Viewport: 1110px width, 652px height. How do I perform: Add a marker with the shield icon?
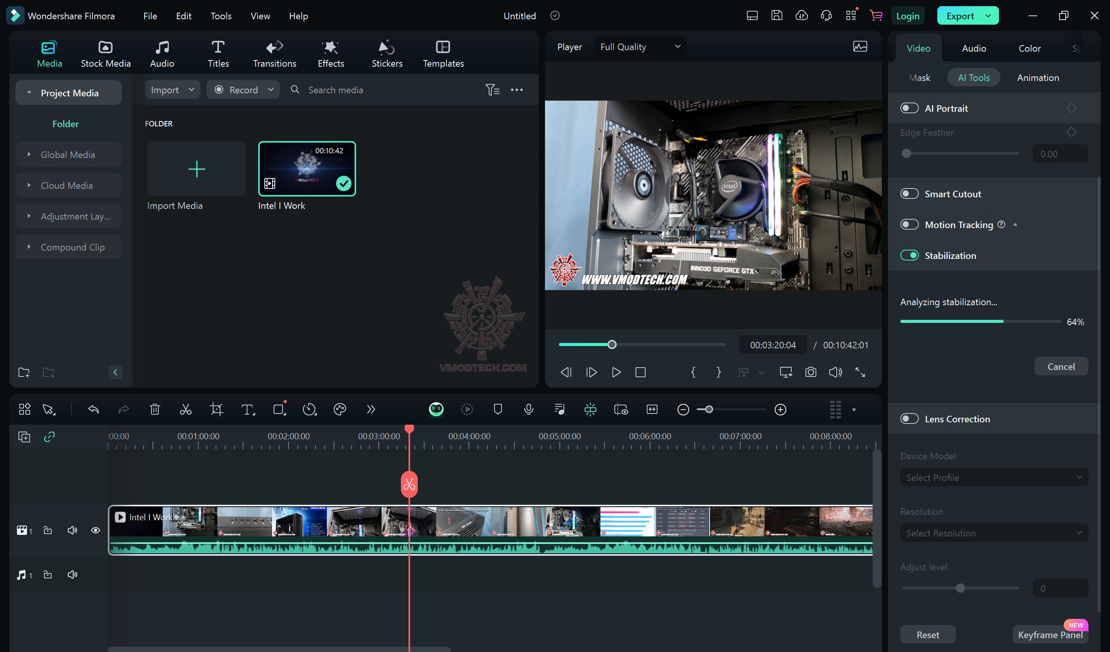click(498, 410)
